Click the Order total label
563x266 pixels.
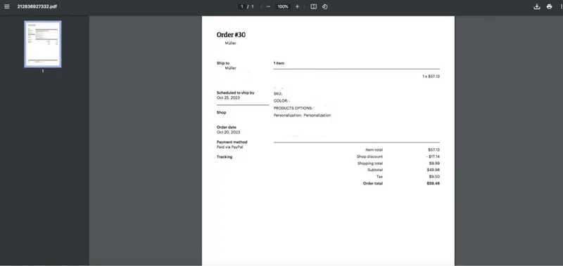(373, 183)
